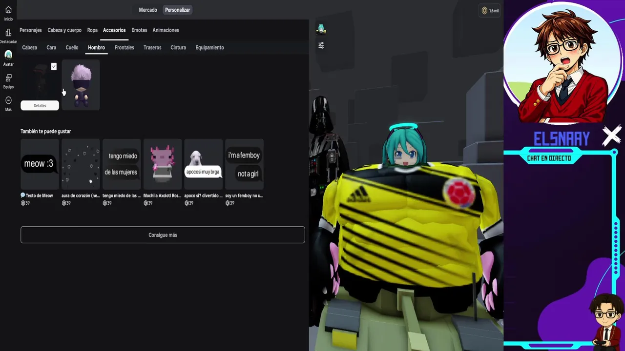
Task: Click the 'Mochila Axolotl Ros...' item name
Action: (x=162, y=195)
